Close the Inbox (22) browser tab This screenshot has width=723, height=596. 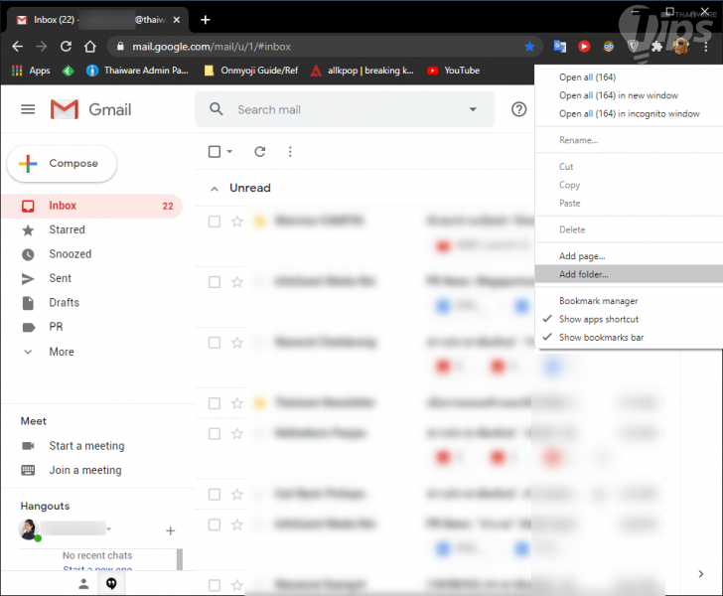point(176,20)
